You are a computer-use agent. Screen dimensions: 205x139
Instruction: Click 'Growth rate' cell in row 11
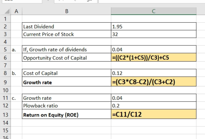(x=67, y=98)
